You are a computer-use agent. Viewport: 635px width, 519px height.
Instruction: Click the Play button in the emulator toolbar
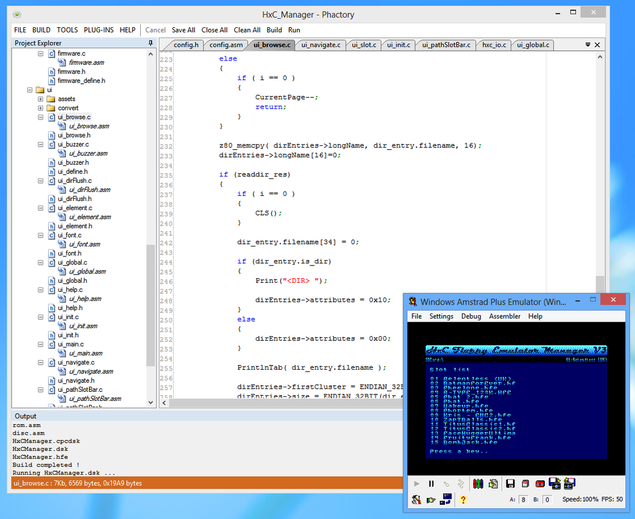point(416,484)
